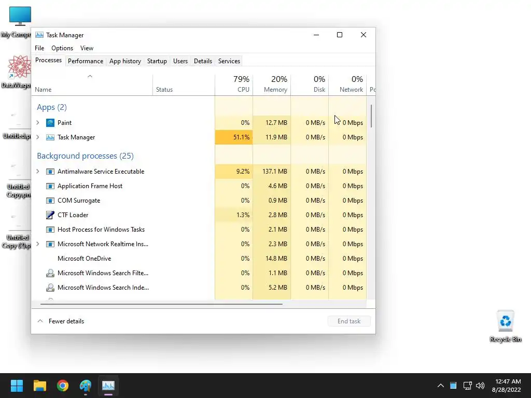531x398 pixels.
Task: Select the Untitled.png desktop file
Action: [16, 124]
